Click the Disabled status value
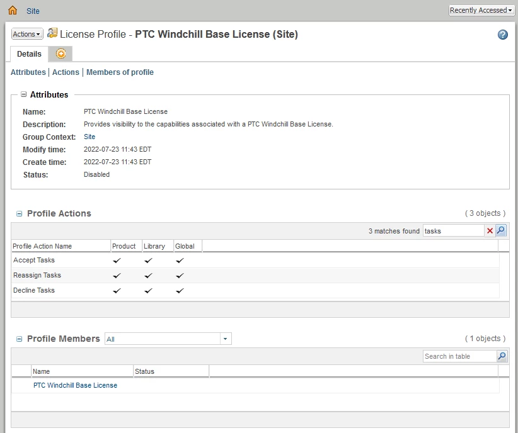Screen dimensions: 518x433 pyautogui.click(x=96, y=174)
